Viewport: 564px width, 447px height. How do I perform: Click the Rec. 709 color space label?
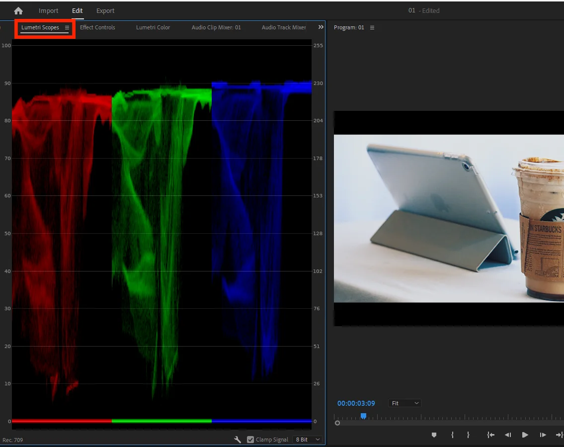(12, 440)
